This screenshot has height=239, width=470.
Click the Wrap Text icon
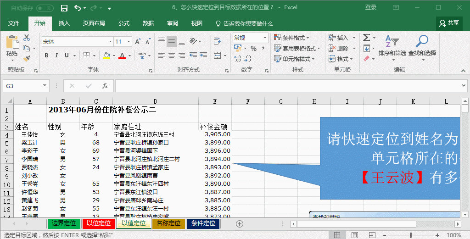click(217, 41)
